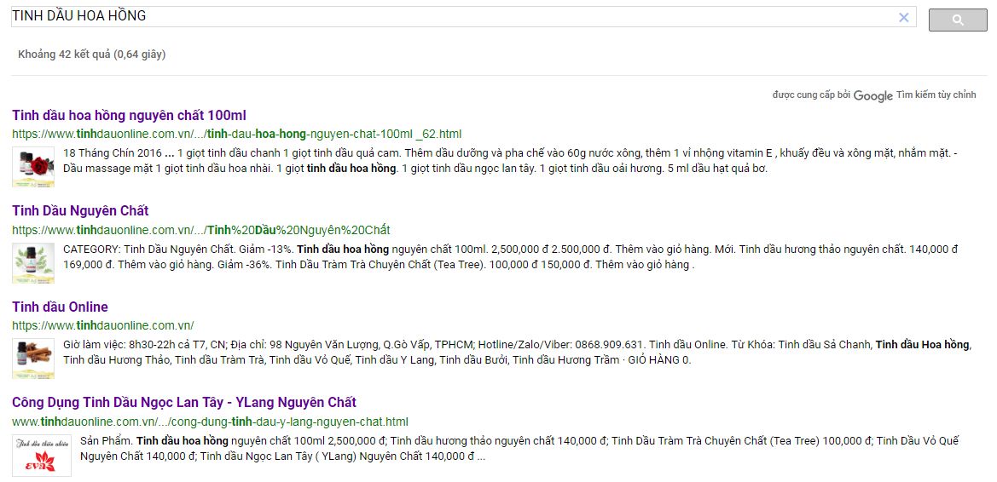The image size is (997, 482).
Task: Open result 'Tinh dầu hoa hồng nguyên chất 100ml'
Action: [129, 116]
